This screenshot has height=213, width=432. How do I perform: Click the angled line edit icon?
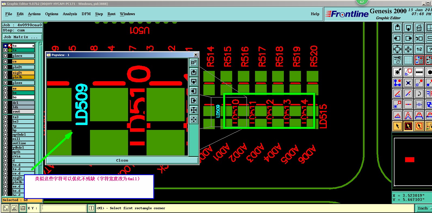398,94
